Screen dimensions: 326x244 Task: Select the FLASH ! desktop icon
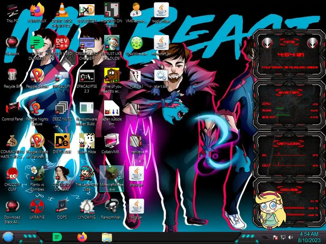(136, 79)
